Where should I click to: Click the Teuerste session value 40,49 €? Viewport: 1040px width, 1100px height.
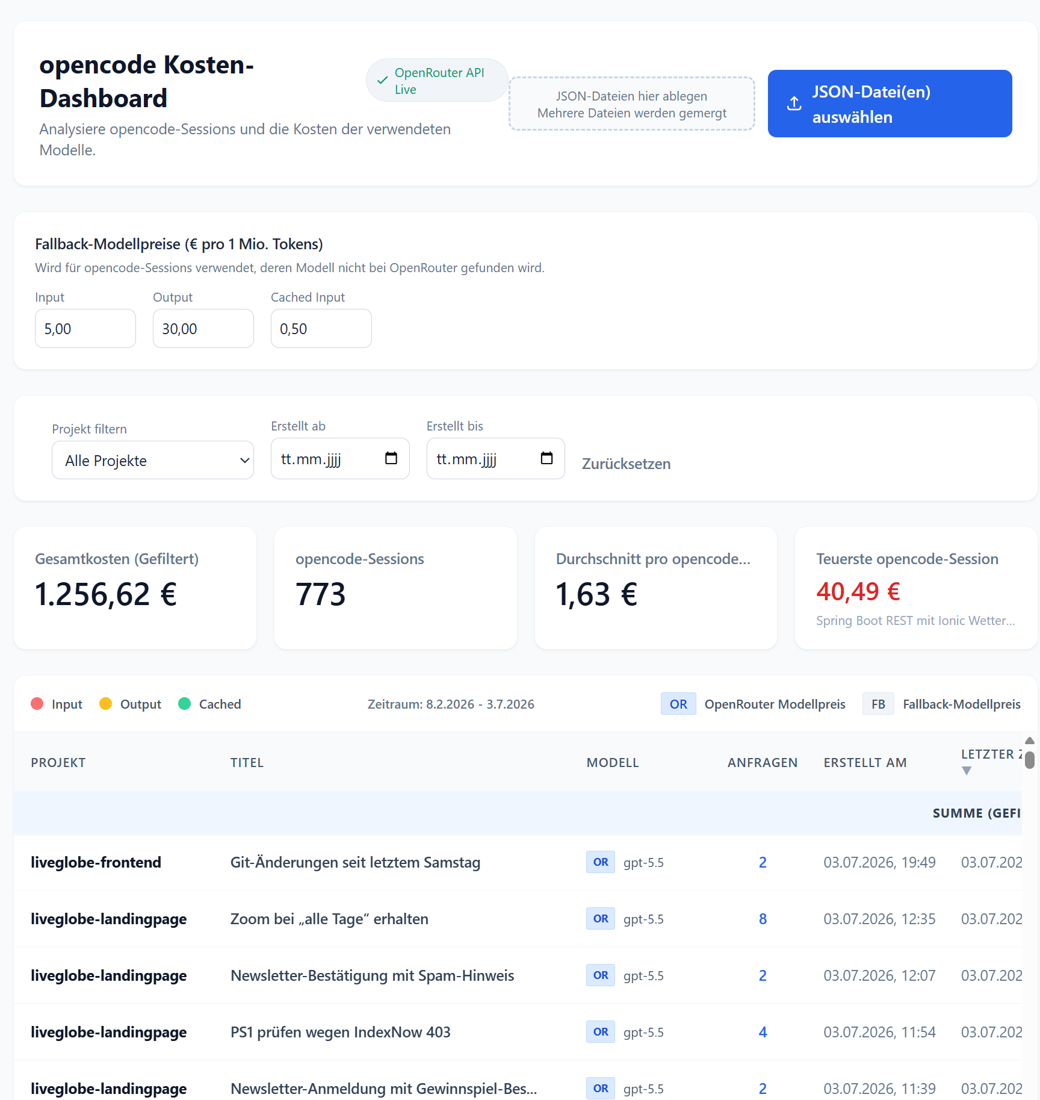858,591
